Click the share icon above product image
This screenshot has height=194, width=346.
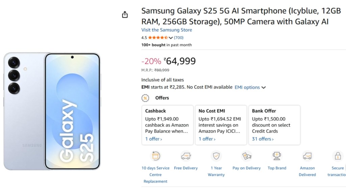click(x=125, y=14)
